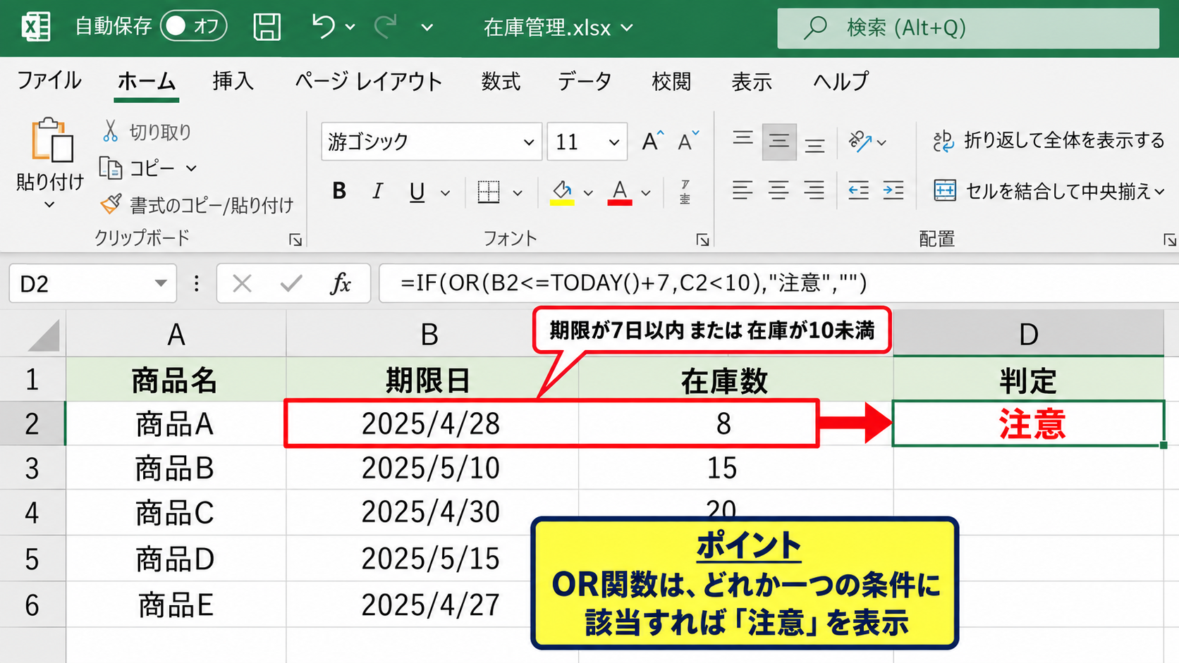Click 切り取り (Cut)

(146, 132)
